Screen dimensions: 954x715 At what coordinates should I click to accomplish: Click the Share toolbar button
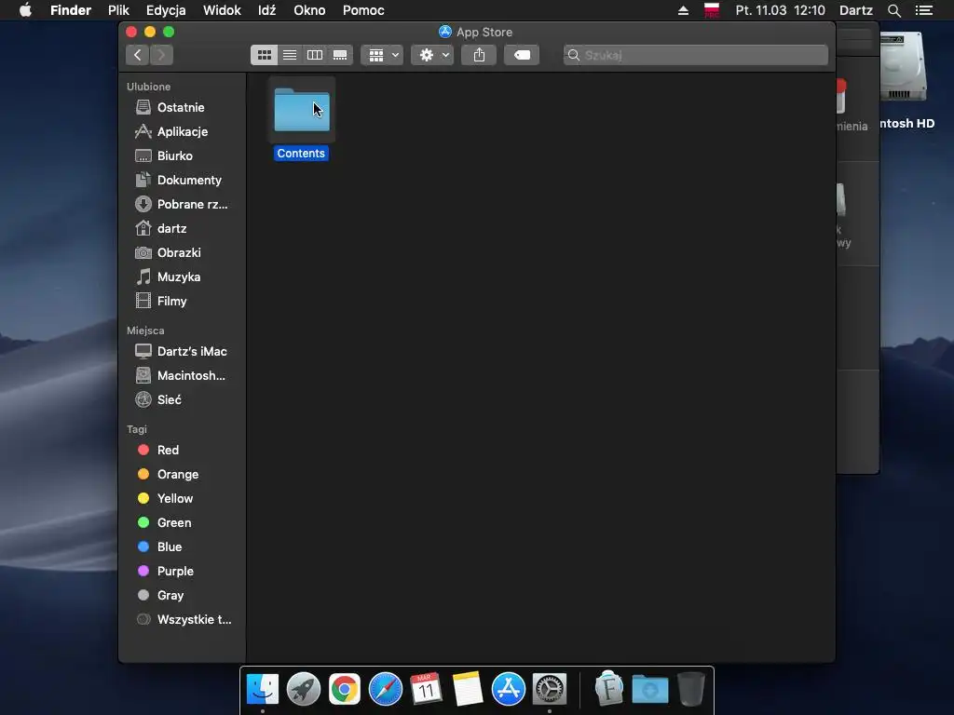(480, 55)
